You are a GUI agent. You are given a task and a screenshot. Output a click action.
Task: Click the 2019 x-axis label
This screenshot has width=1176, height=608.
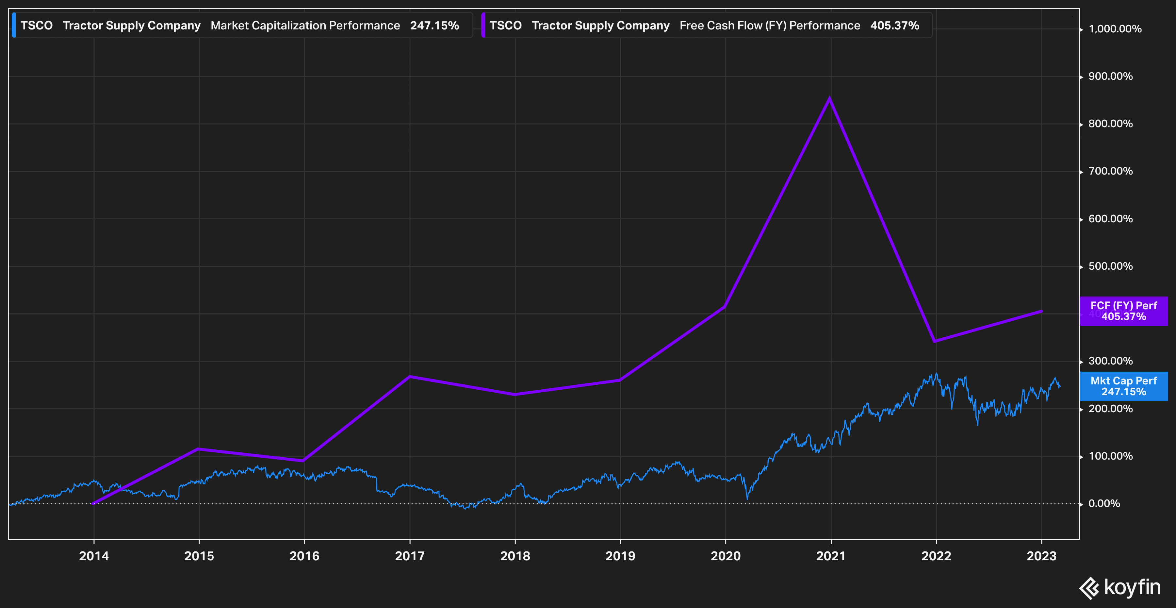(x=620, y=556)
